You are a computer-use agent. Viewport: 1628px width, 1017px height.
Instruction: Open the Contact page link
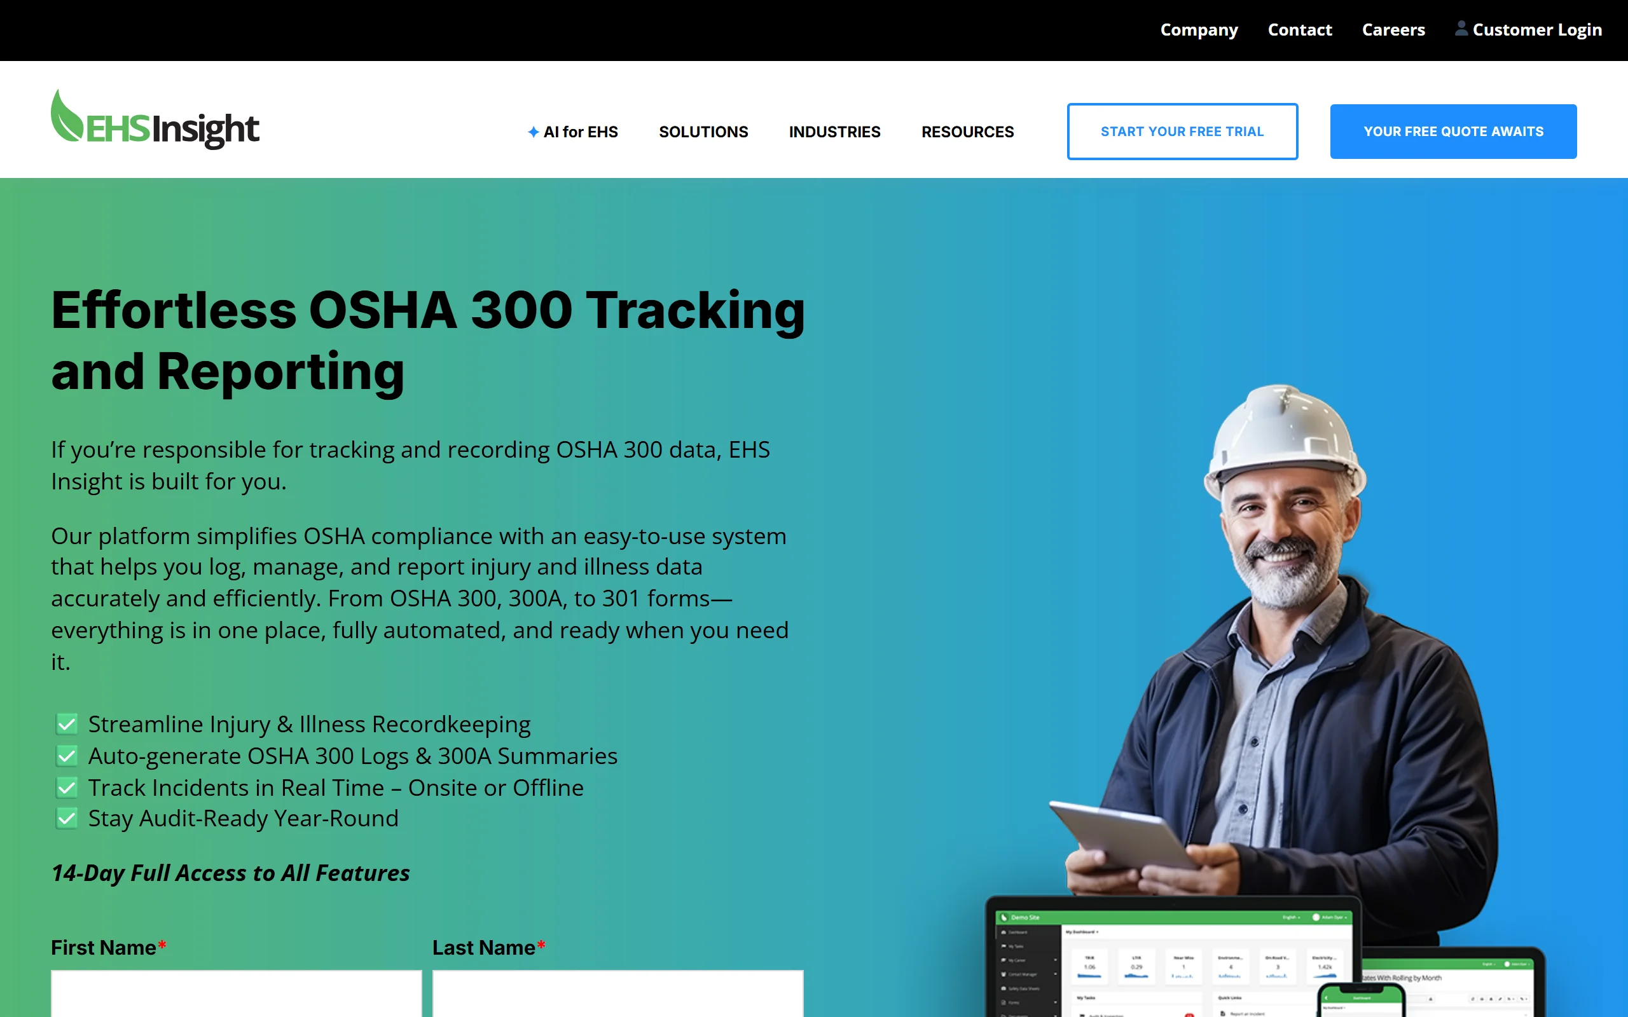pos(1300,30)
